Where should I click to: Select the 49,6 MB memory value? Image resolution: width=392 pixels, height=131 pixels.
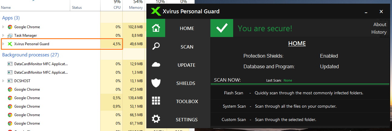point(136,44)
